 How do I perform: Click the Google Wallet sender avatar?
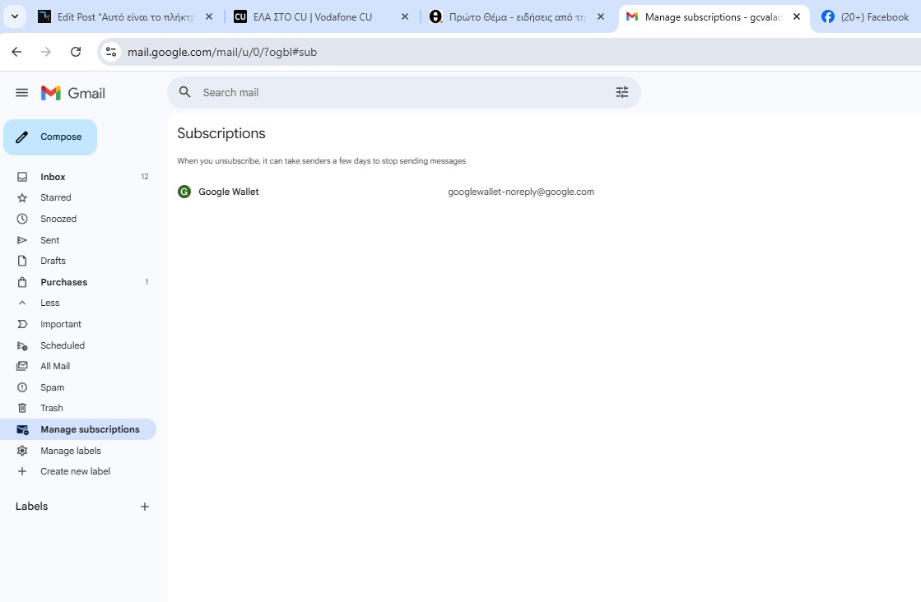point(184,192)
